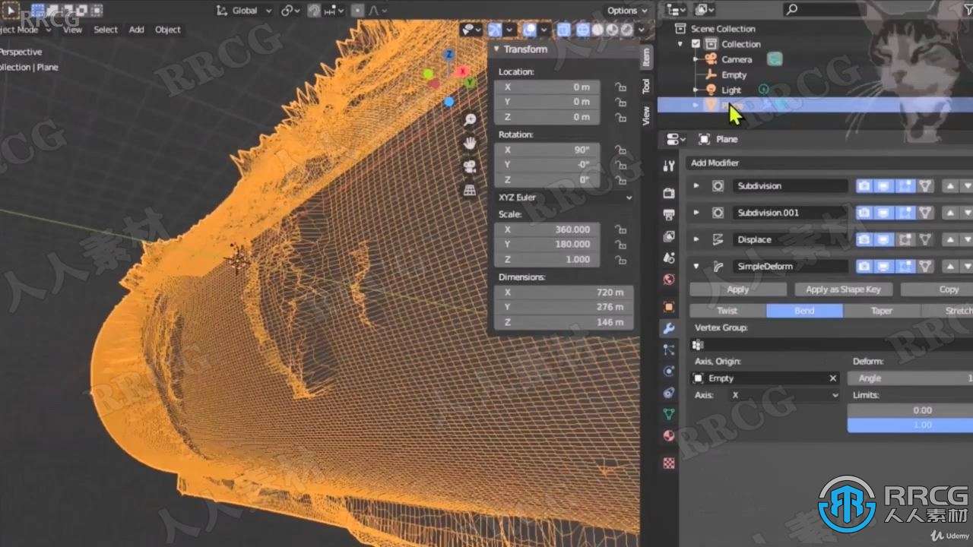Image resolution: width=973 pixels, height=547 pixels.
Task: Open the View Layer properties icon
Action: (669, 236)
